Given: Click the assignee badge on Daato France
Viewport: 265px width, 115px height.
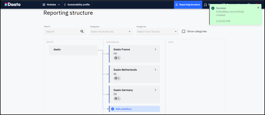Looking at the screenshot, I should click(117, 58).
